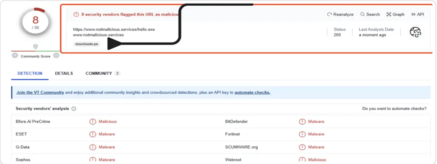437x164 pixels.
Task: Click the Reanalyze circular arrow icon
Action: click(x=330, y=15)
